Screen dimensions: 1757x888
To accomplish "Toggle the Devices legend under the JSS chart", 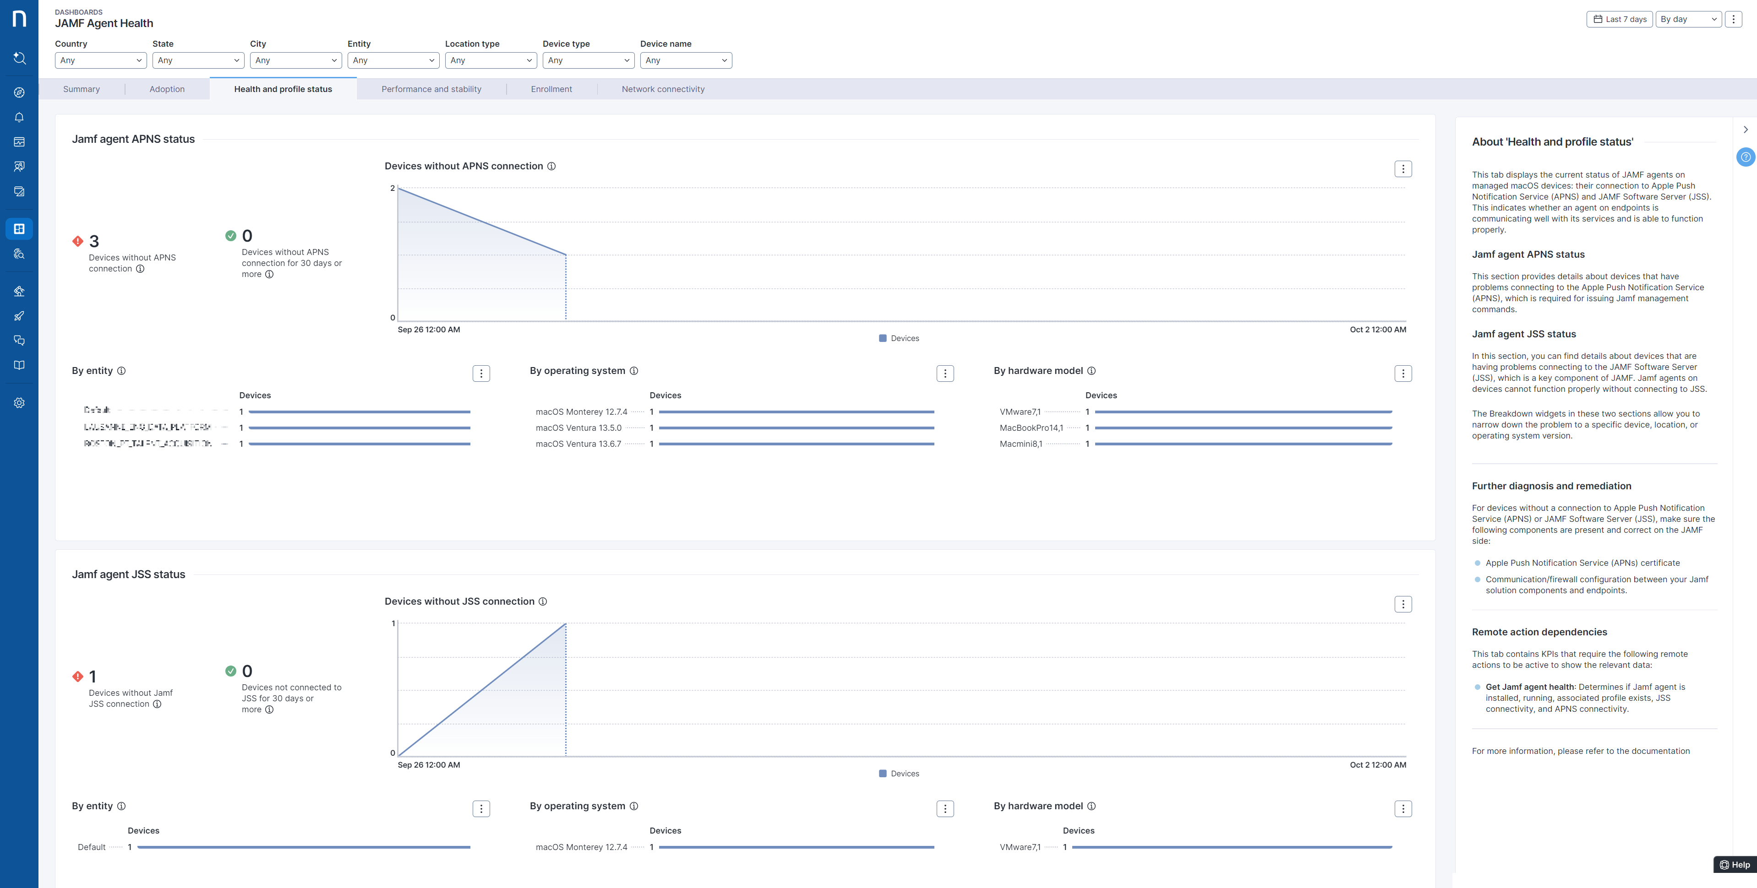I will (x=898, y=774).
